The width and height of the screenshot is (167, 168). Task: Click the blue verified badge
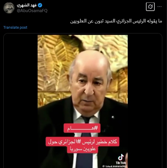click(40, 5)
